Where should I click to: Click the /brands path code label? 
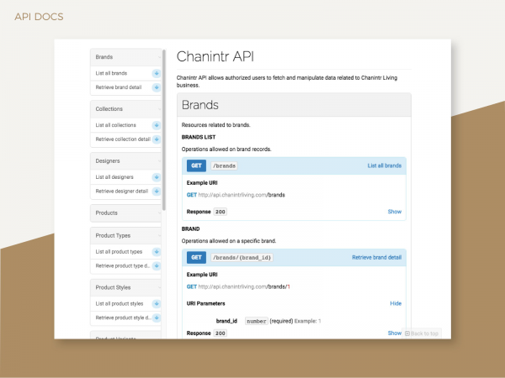224,165
